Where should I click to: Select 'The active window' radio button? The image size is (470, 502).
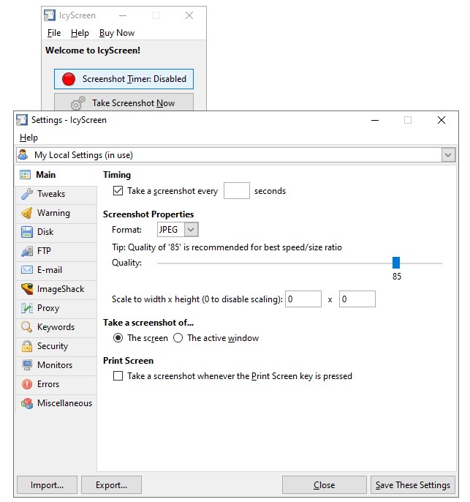click(178, 338)
